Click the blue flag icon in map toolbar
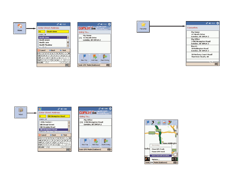248x192 pixels. tap(148, 122)
